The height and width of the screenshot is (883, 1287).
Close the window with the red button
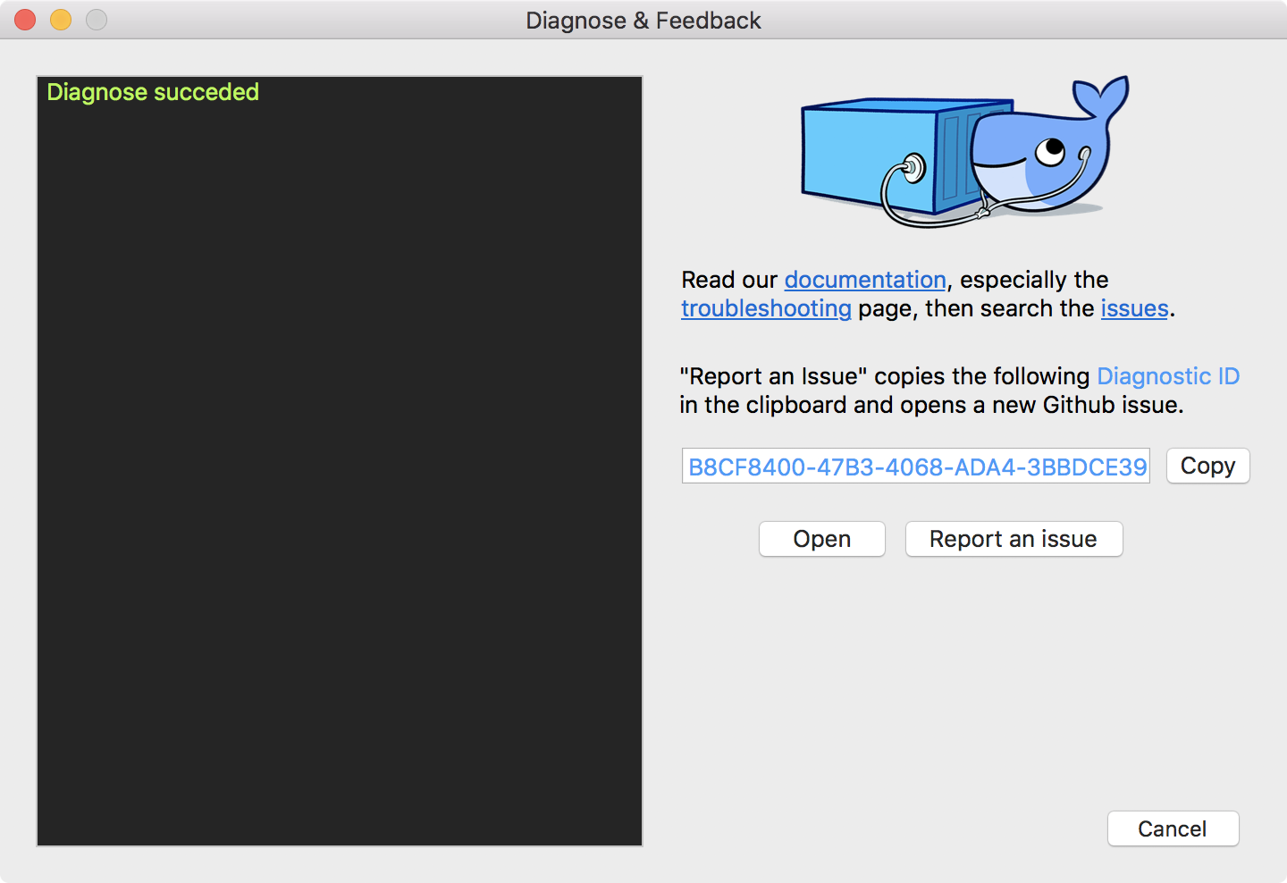click(x=25, y=20)
